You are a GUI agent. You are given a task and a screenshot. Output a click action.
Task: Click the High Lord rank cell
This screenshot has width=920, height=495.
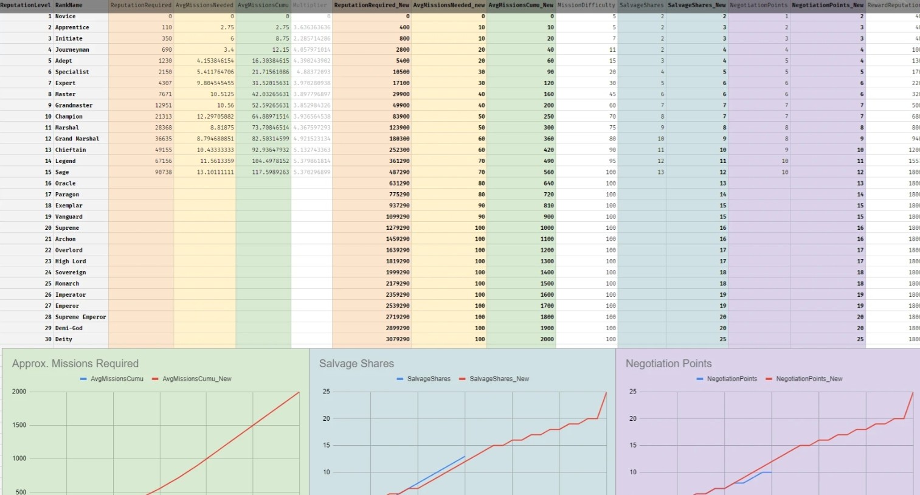(x=81, y=261)
